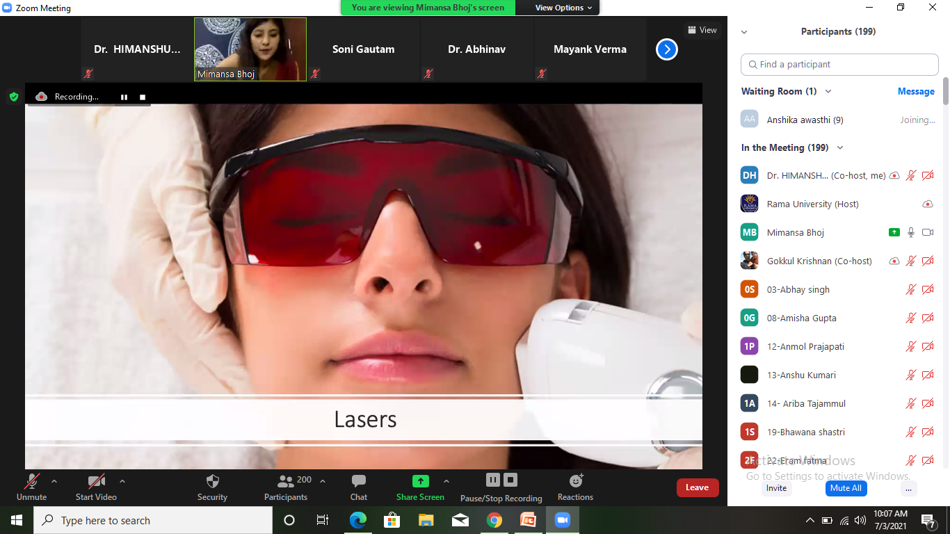Image resolution: width=950 pixels, height=534 pixels.
Task: Show hidden system tray icons
Action: click(x=810, y=520)
